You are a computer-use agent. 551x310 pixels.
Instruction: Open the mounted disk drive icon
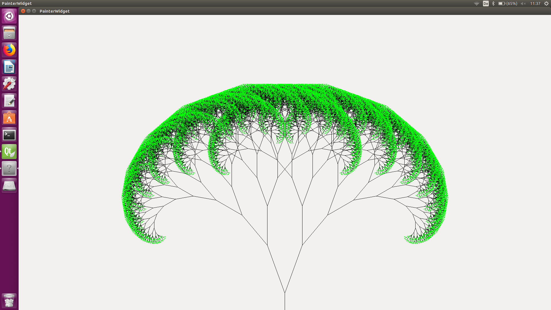pos(9,185)
